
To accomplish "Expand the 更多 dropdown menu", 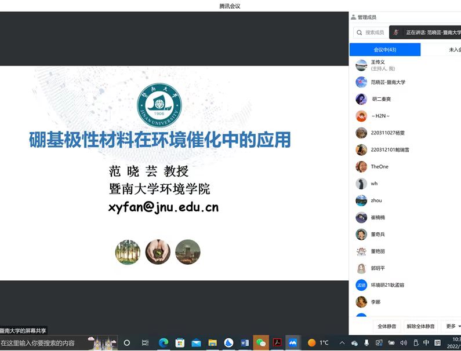I will 452,326.
